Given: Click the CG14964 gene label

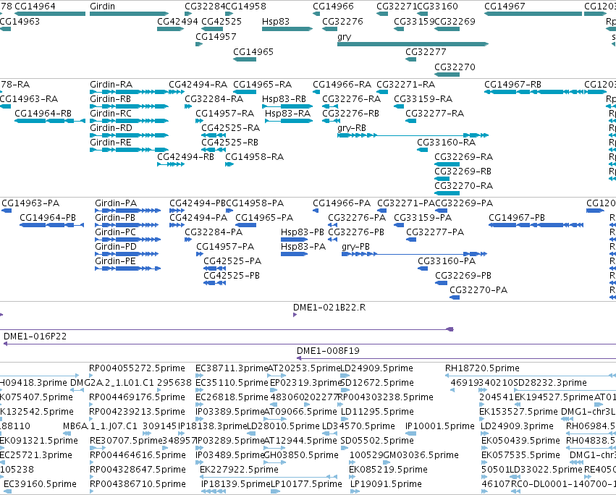Looking at the screenshot, I should point(35,7).
